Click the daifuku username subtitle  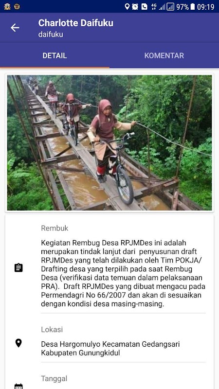51,35
